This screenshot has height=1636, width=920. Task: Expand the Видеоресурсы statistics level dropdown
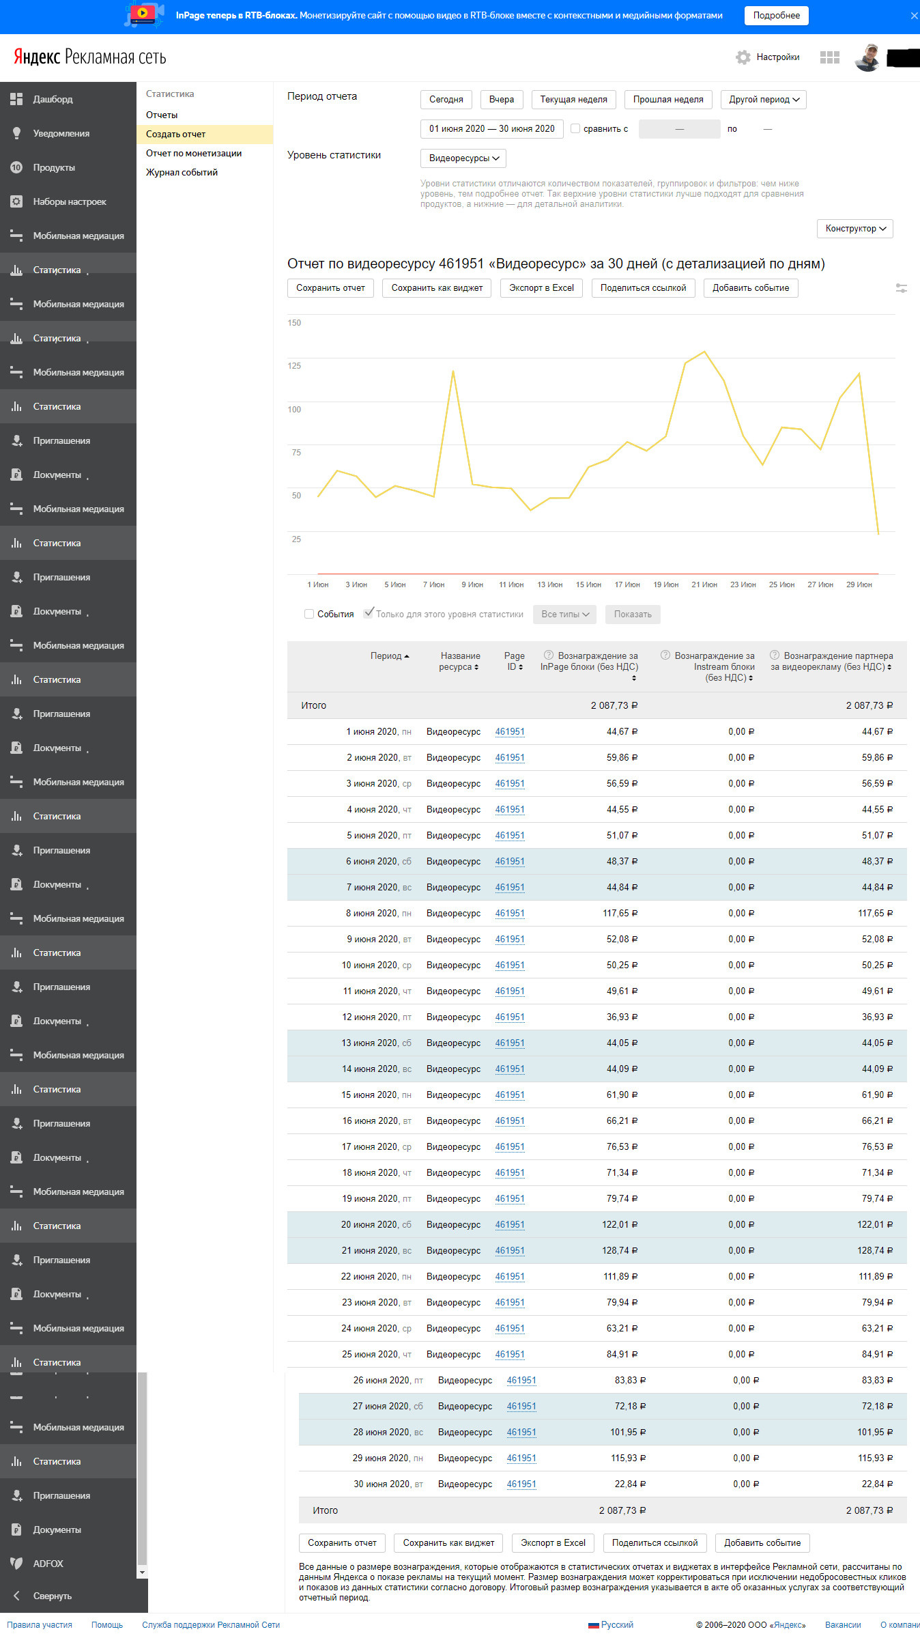(x=463, y=158)
